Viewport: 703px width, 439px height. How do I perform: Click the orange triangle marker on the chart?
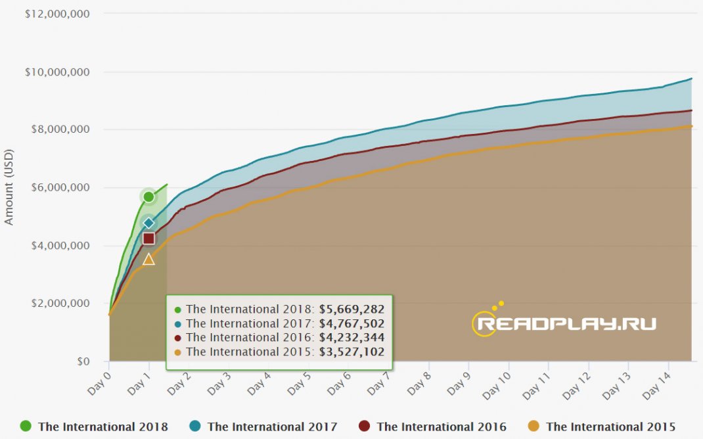pos(149,259)
